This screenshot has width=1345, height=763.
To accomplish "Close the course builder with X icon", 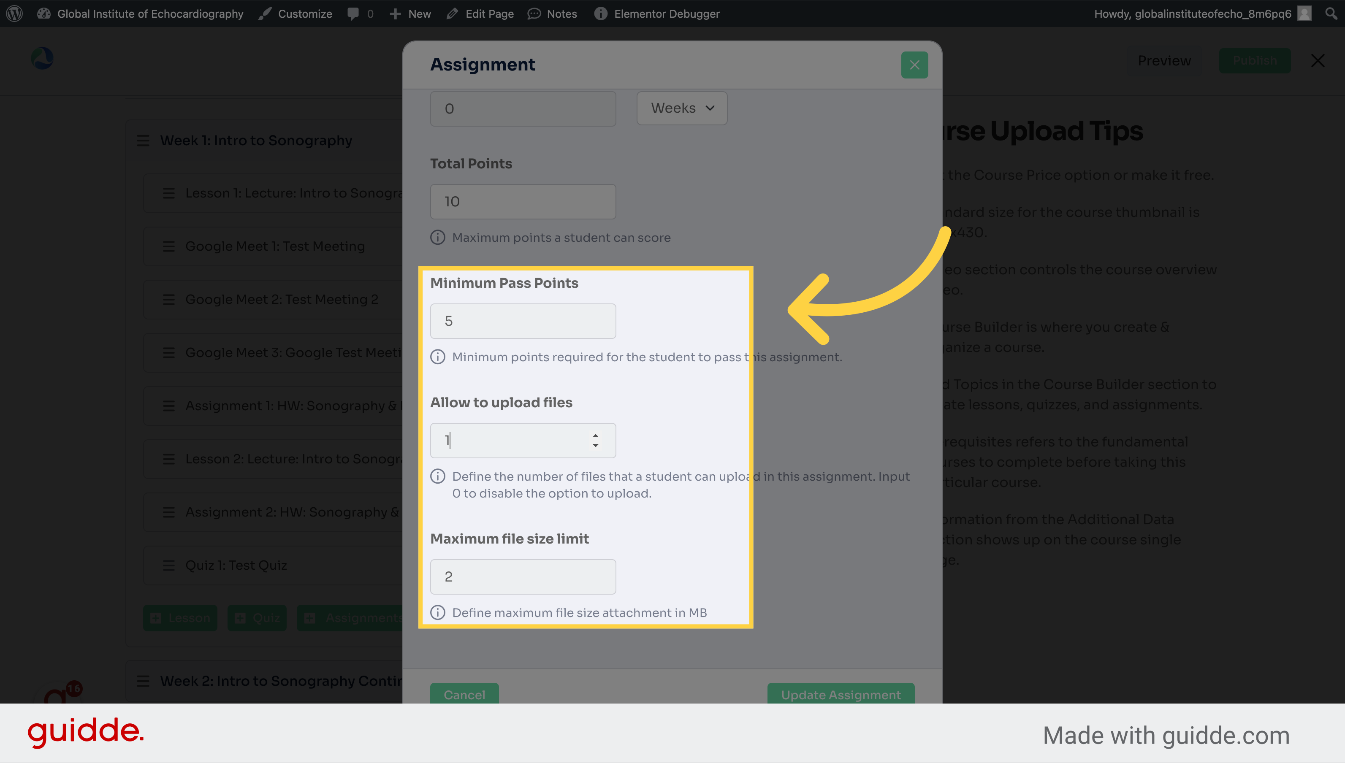I will [x=1318, y=61].
